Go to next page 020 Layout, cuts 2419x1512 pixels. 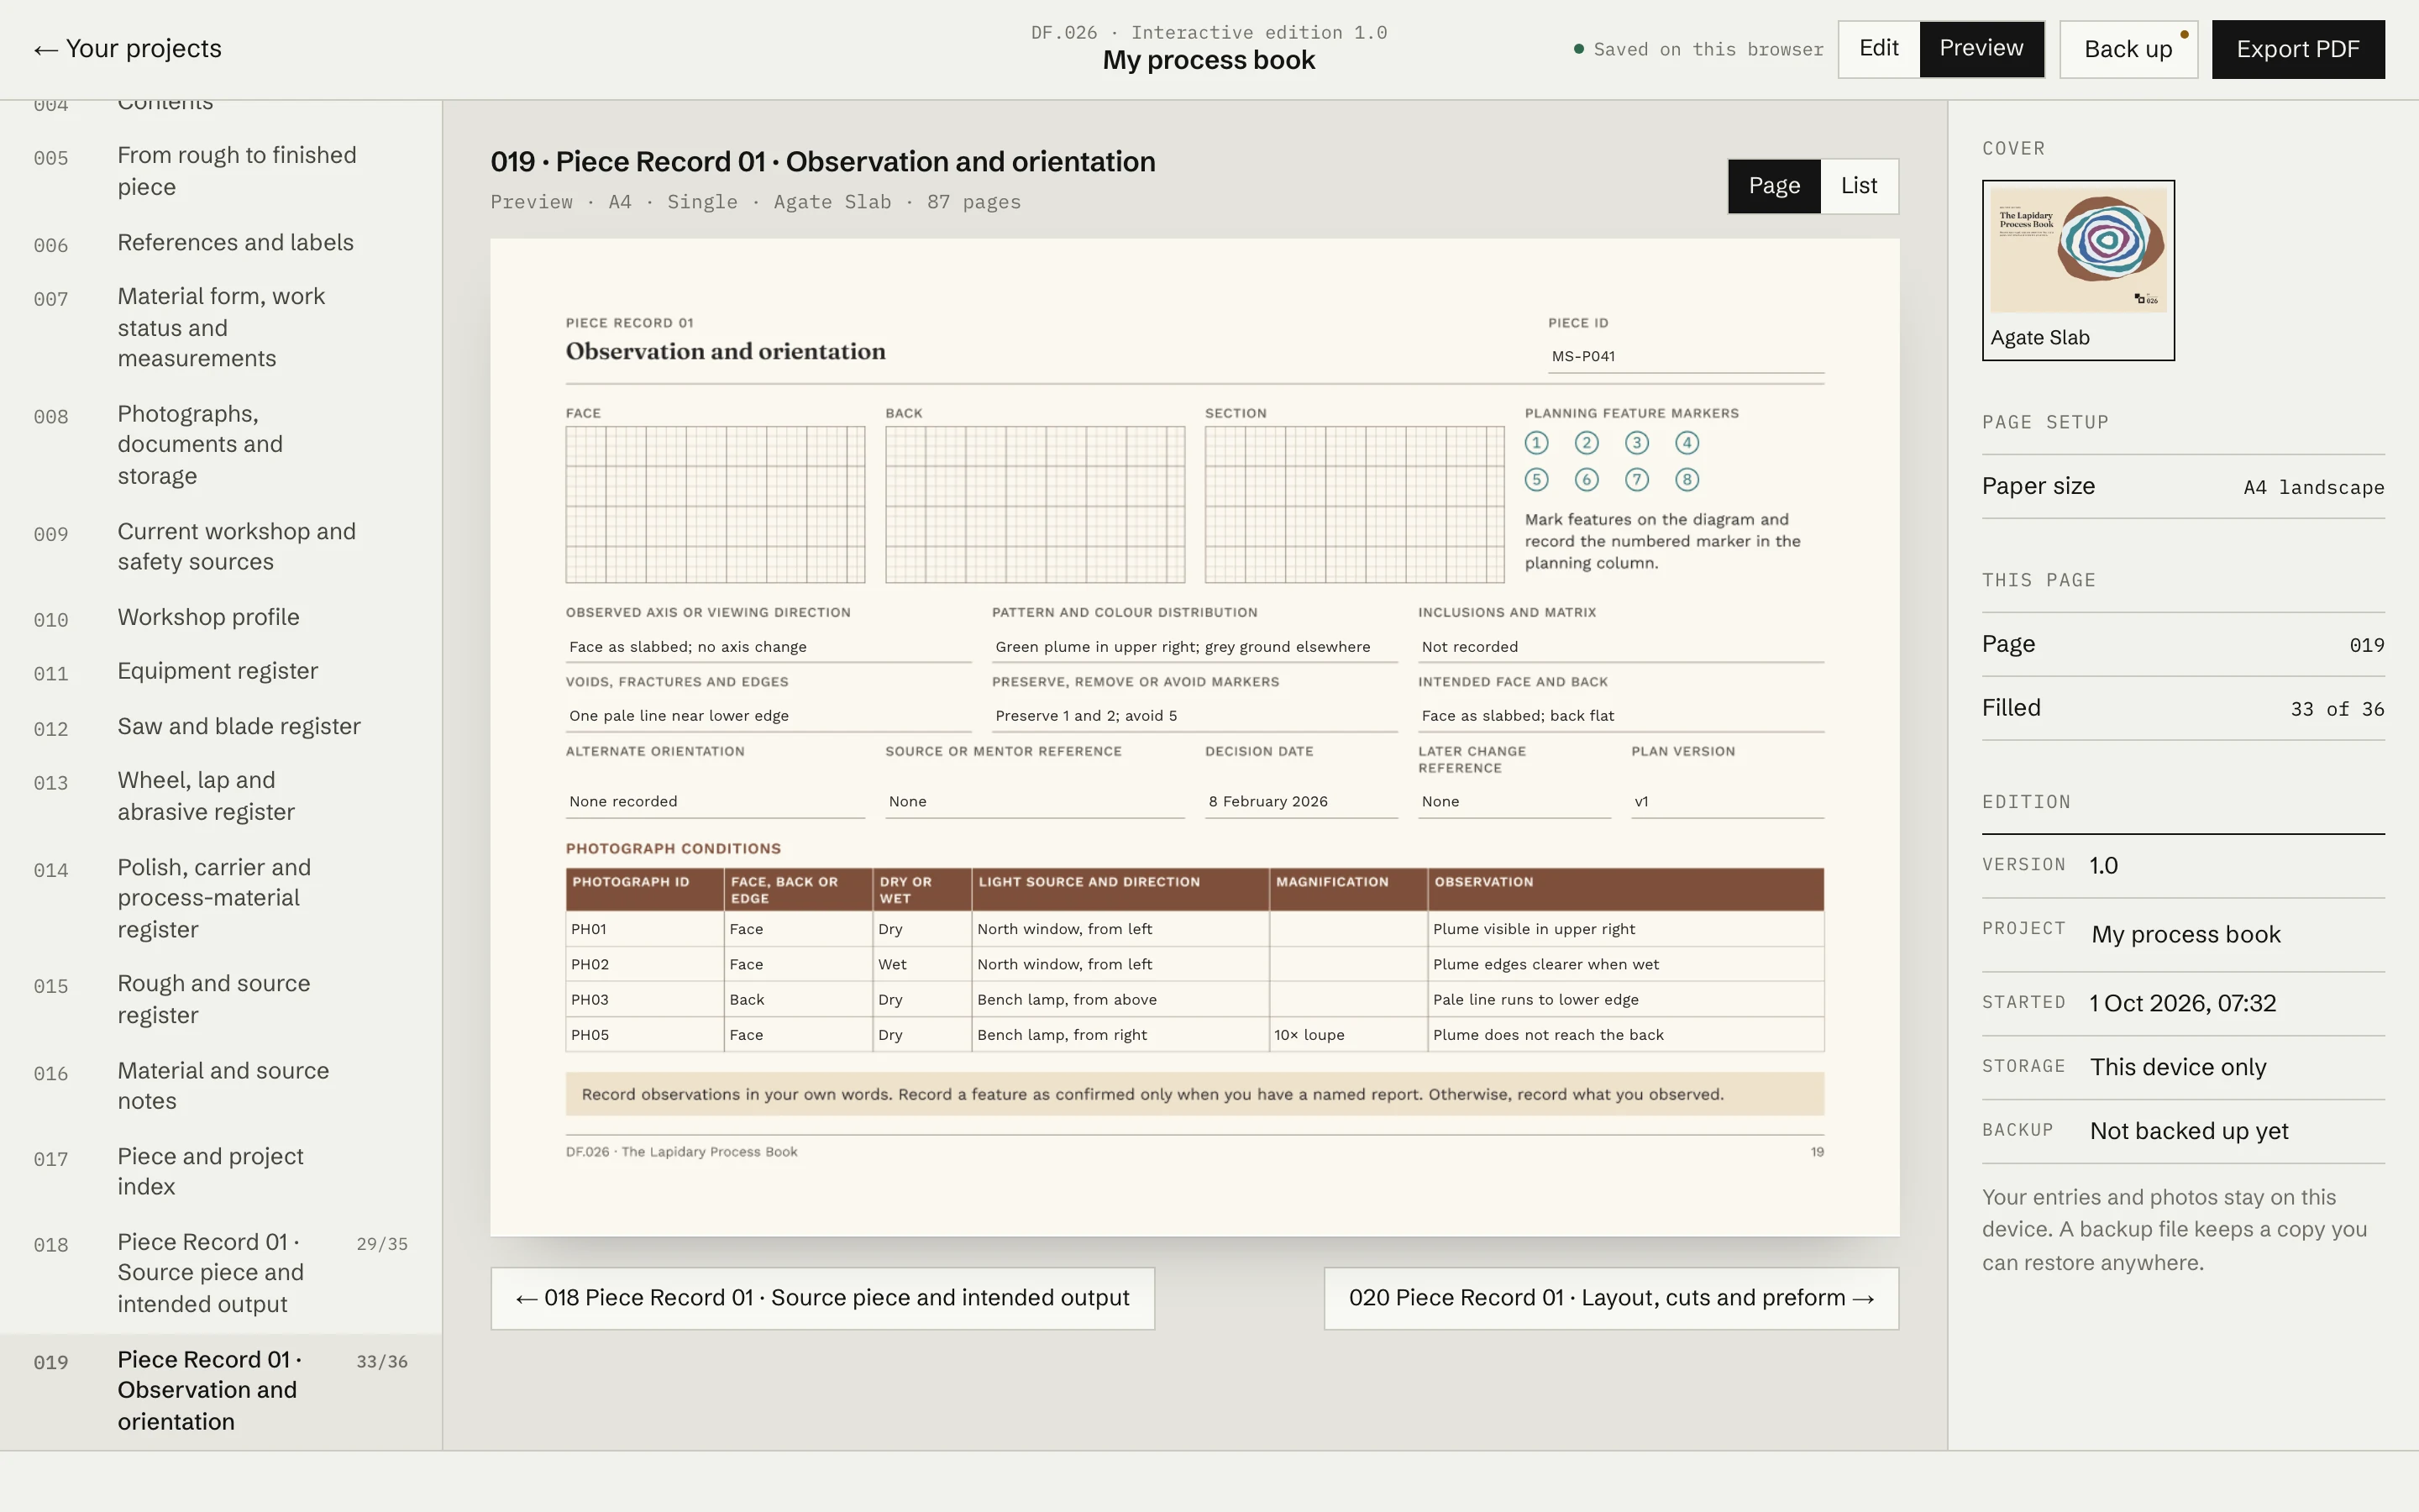1611,1298
